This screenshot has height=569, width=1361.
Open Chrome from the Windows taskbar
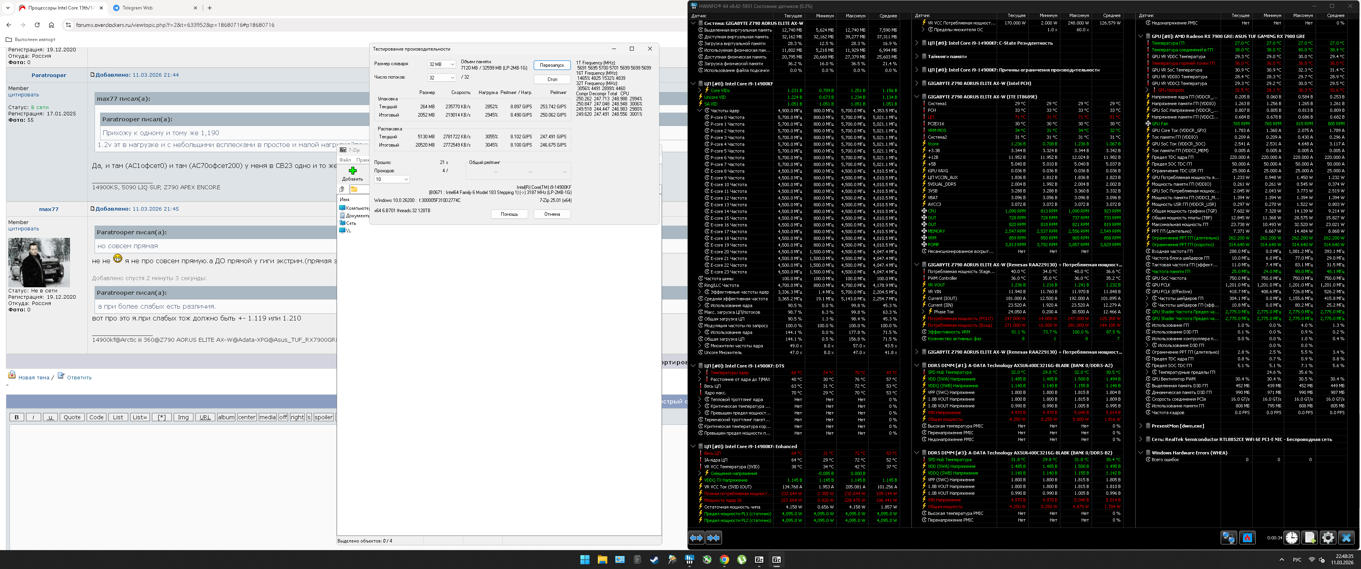pyautogui.click(x=724, y=560)
